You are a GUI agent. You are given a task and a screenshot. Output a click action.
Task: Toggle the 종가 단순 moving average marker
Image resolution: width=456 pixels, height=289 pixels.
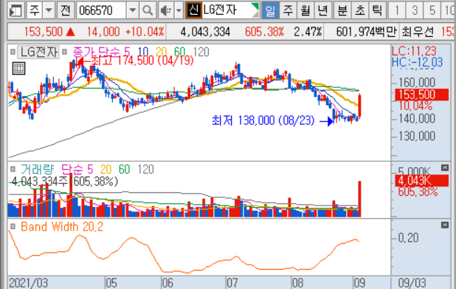click(x=64, y=52)
